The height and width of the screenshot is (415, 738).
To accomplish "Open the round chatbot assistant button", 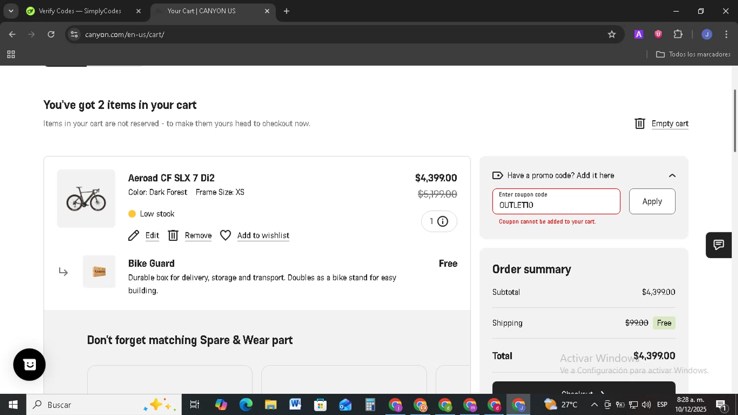I will coord(30,365).
